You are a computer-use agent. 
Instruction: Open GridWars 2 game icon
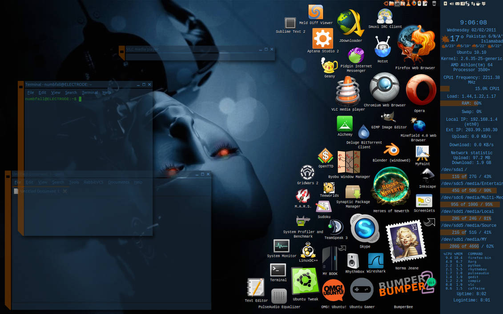[307, 173]
